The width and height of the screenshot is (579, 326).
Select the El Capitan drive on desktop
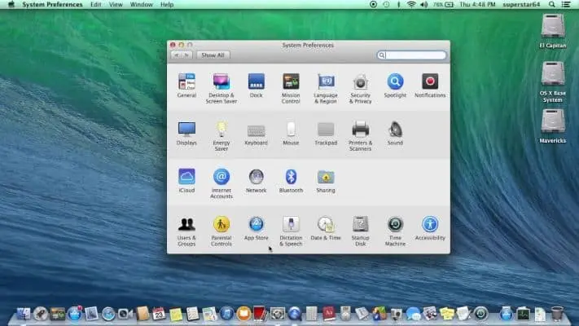(553, 31)
